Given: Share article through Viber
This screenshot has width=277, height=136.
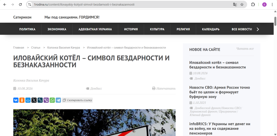Looking at the screenshot, I should tap(46, 100).
